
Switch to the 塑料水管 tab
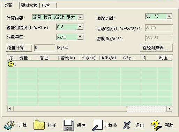click(29, 6)
